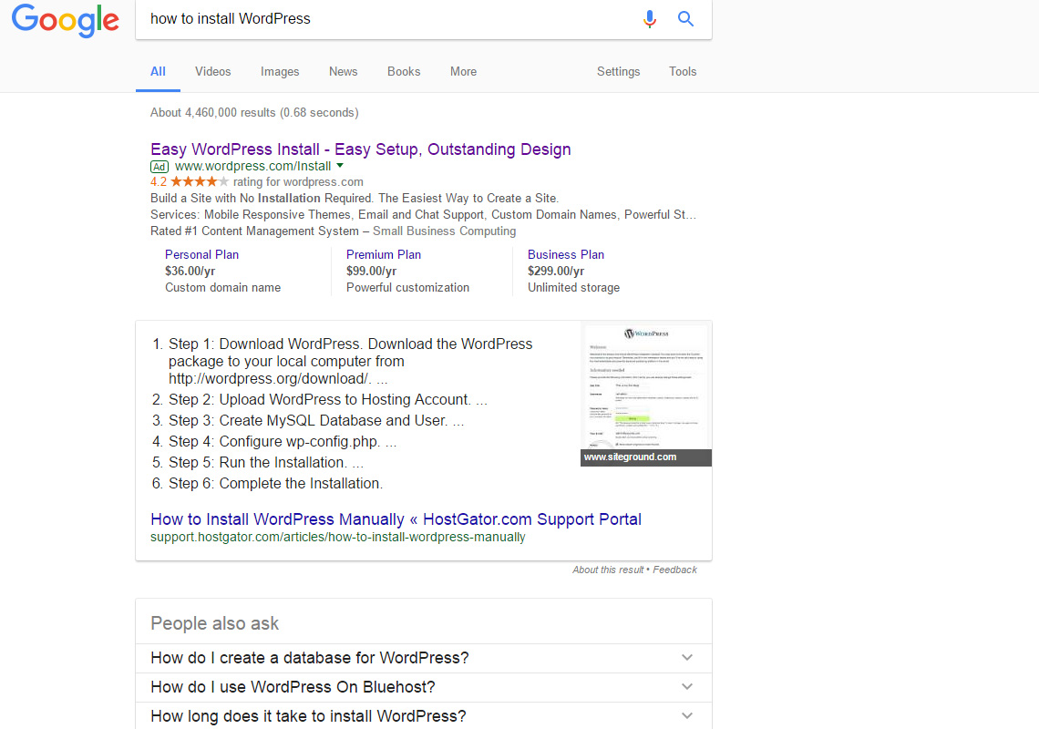Open the Settings menu
This screenshot has height=729, width=1039.
click(x=618, y=71)
